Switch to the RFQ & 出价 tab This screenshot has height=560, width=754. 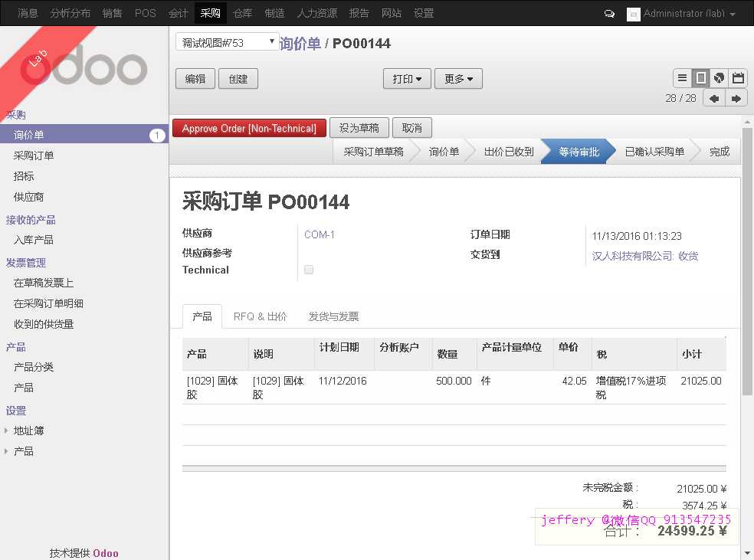261,316
